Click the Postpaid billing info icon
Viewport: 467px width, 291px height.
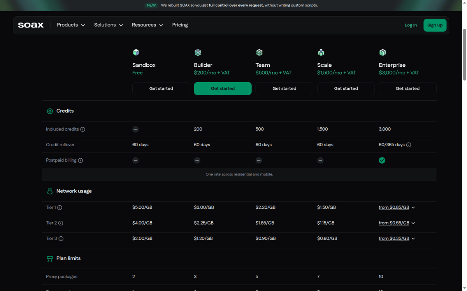tap(80, 160)
